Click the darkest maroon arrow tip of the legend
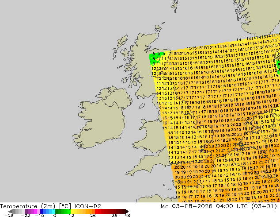280x217 pixels. [x=127, y=211]
